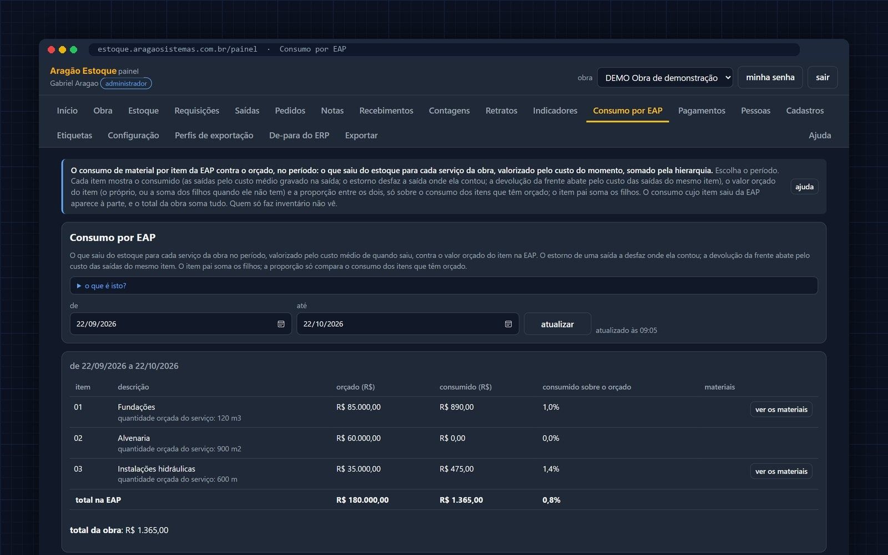Click the 'R$ 475,00' consumido cell

click(457, 469)
